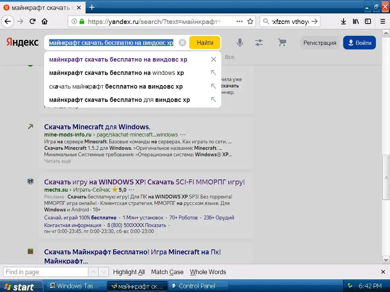This screenshot has height=292, width=390.
Task: Open the browser home page
Action: tap(45, 21)
